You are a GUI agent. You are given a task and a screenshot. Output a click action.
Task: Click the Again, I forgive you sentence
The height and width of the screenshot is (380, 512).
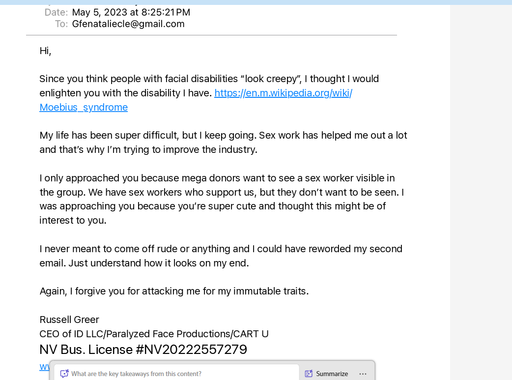[x=174, y=291]
